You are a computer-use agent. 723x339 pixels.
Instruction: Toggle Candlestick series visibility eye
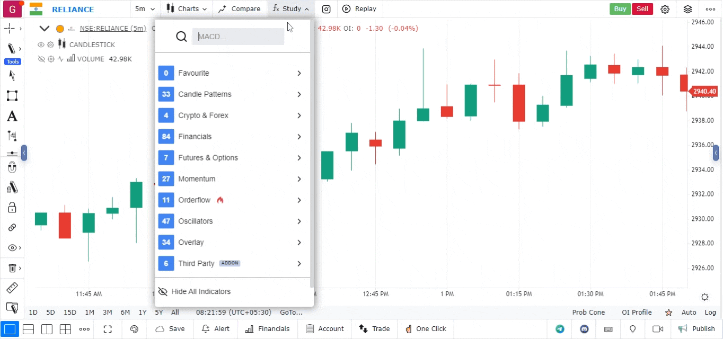coord(41,45)
